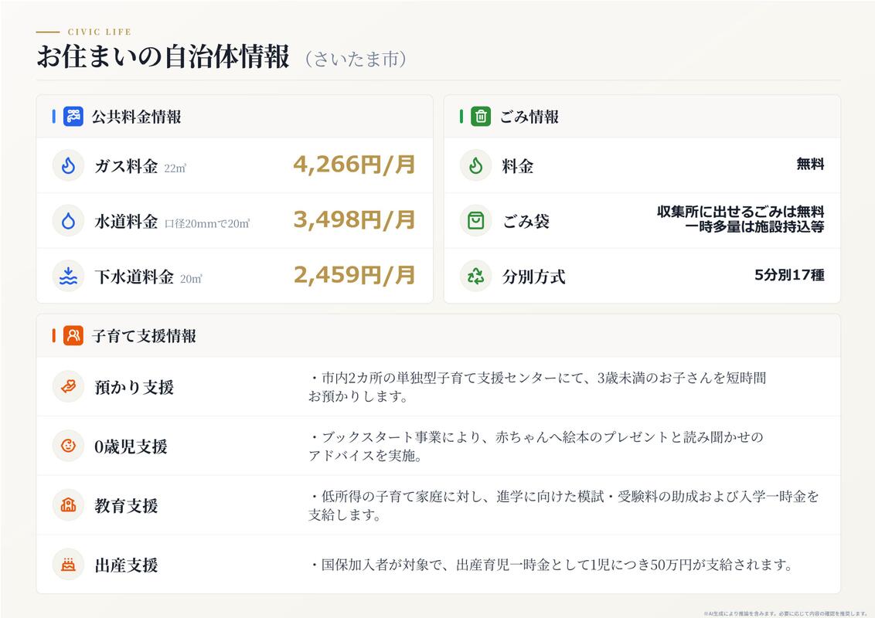This screenshot has width=875, height=618.
Task: Click the 5分別17種 sorting value
Action: pyautogui.click(x=789, y=275)
